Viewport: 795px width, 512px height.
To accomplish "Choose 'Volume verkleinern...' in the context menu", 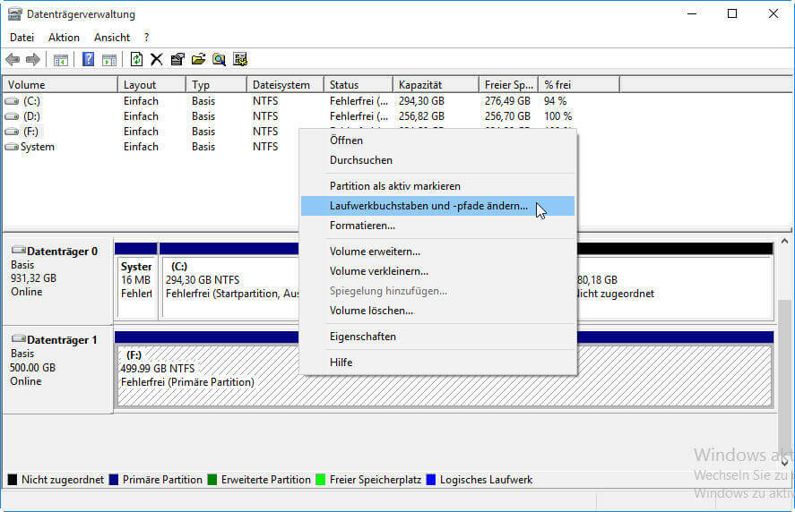I will point(378,271).
